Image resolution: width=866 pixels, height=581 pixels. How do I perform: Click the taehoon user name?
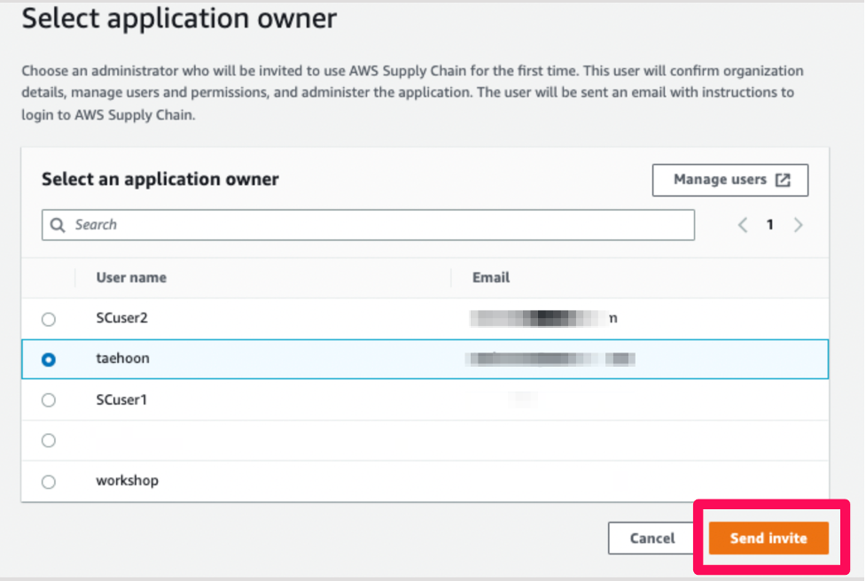tap(122, 358)
